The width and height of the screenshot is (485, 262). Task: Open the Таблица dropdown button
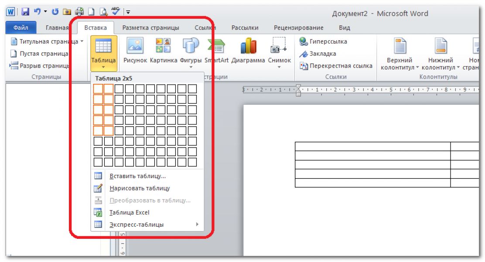104,53
